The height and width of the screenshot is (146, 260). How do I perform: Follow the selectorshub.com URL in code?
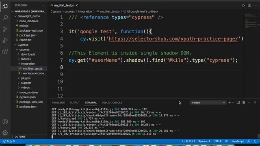pos(173,39)
